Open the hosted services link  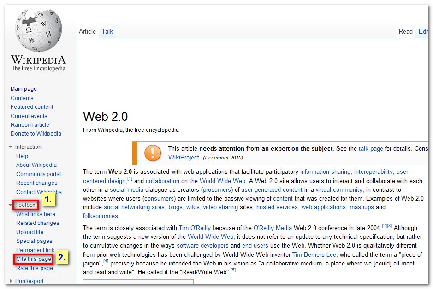(277, 207)
